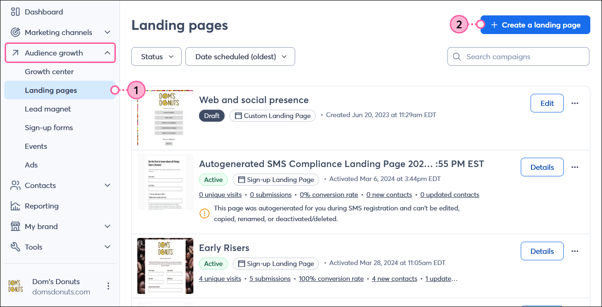Click inside the Search campaigns field

(518, 56)
